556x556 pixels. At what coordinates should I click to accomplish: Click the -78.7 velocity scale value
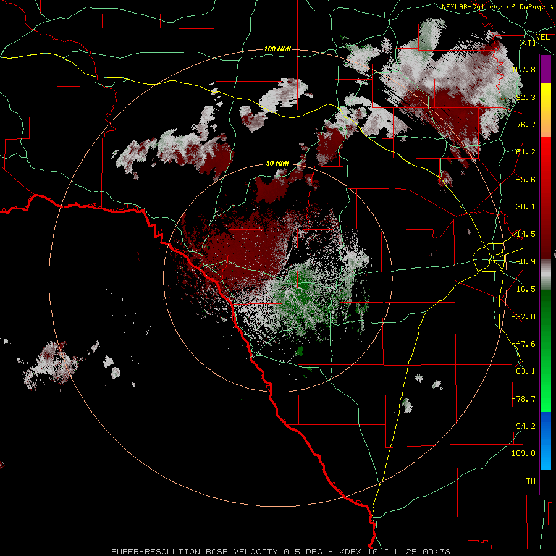pyautogui.click(x=524, y=399)
